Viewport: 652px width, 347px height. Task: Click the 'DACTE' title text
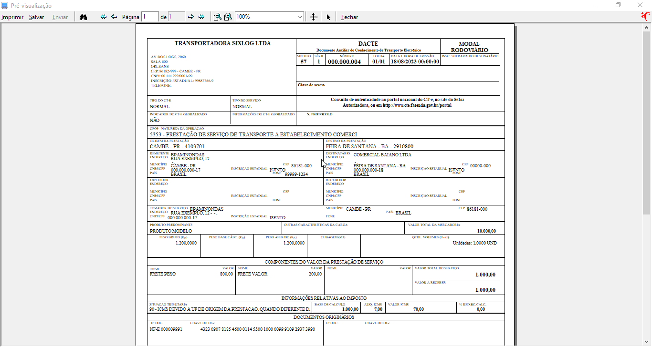click(x=368, y=44)
